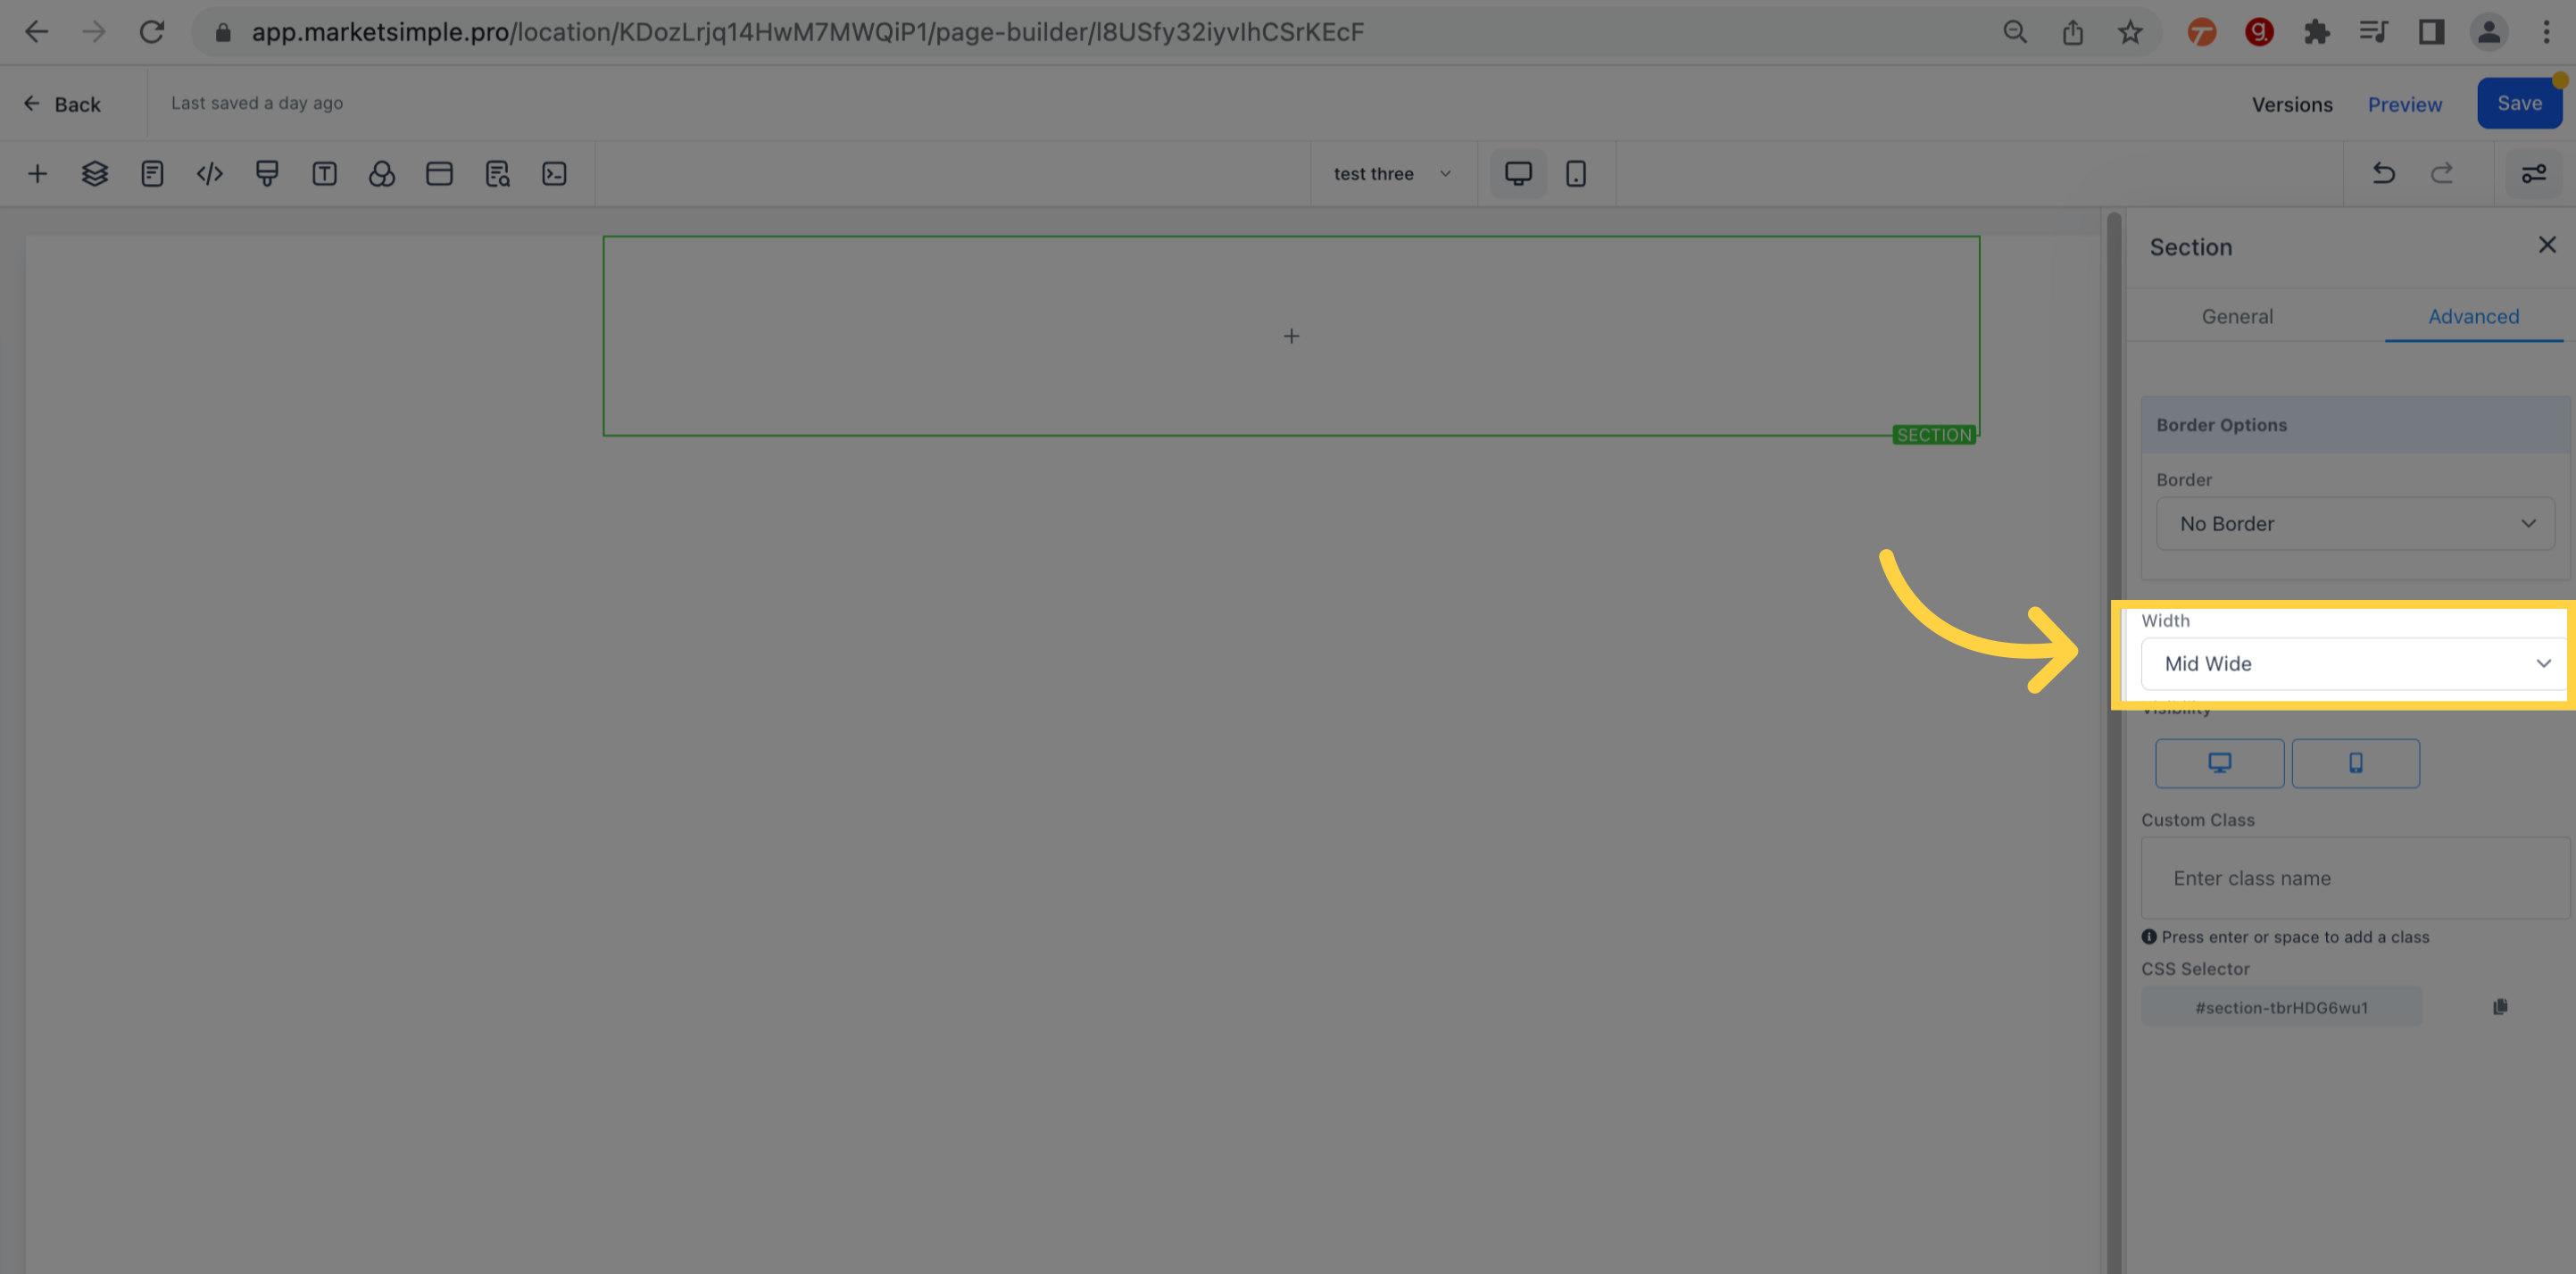Open the Layers panel icon

[x=94, y=174]
